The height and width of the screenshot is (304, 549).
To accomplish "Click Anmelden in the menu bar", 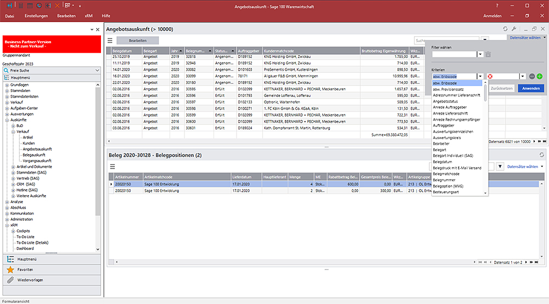I will (x=492, y=16).
